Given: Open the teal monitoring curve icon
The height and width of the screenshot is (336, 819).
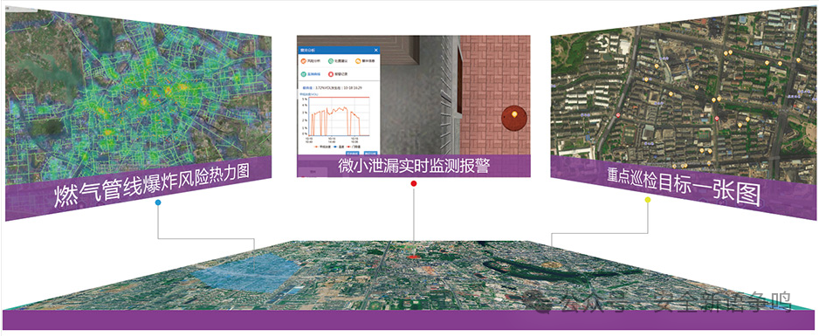Looking at the screenshot, I should 304,74.
